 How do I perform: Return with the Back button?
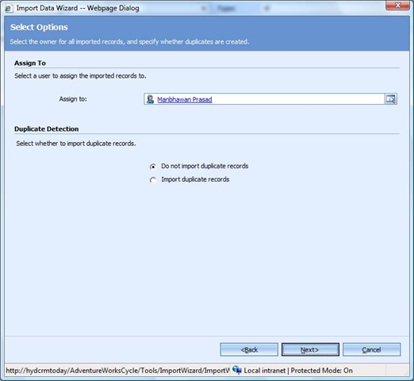(x=249, y=349)
